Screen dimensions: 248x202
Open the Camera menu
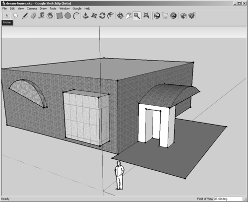[32, 8]
